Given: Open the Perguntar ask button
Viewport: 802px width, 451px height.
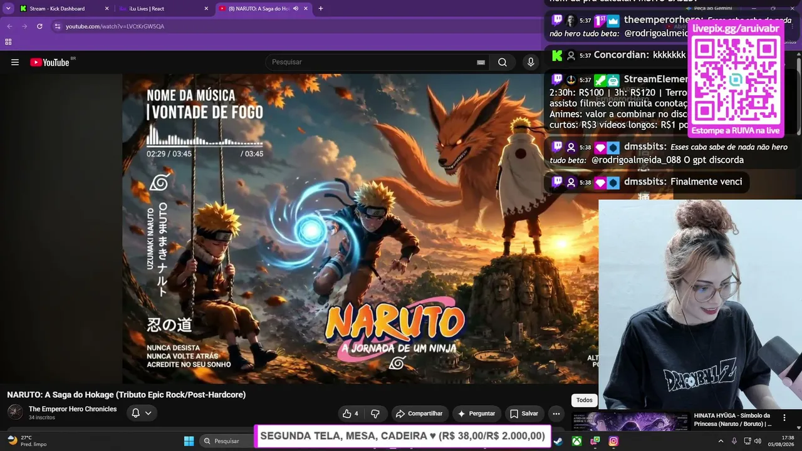Looking at the screenshot, I should point(477,413).
